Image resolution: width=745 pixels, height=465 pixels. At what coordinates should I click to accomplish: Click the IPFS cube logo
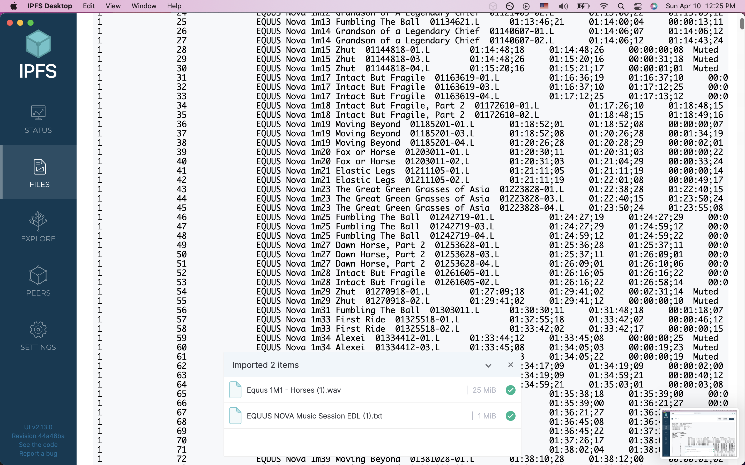point(38,44)
